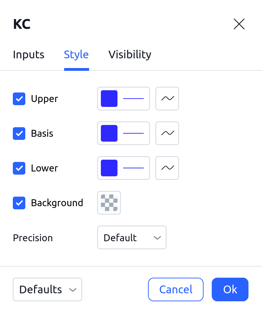Screen dimensions: 262x311
Task: Open the Defaults dropdown menu
Action: (x=47, y=289)
